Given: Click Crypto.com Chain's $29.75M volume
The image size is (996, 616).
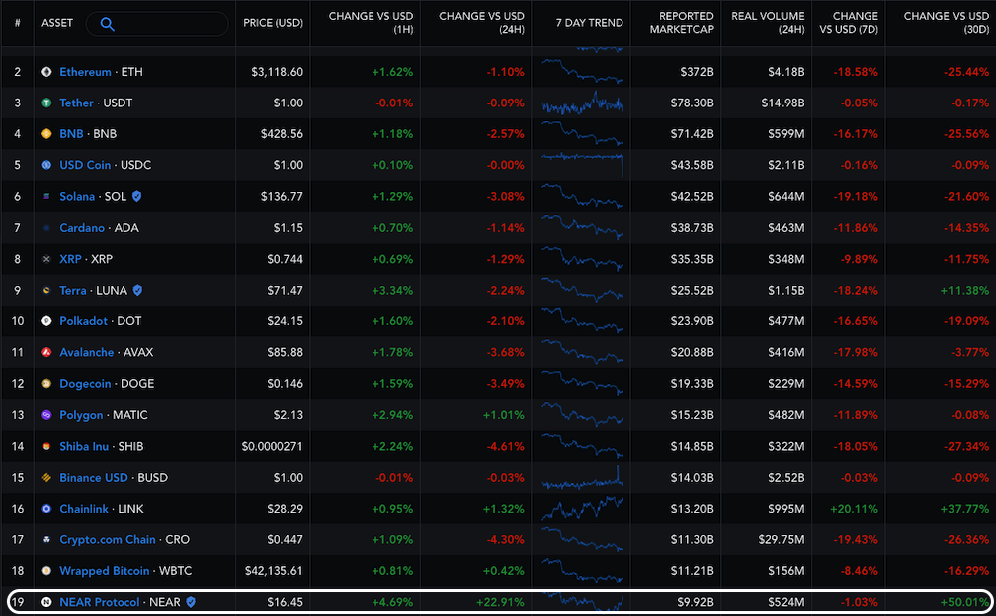Looking at the screenshot, I should (x=781, y=540).
